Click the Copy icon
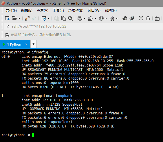 (x=56, y=18)
